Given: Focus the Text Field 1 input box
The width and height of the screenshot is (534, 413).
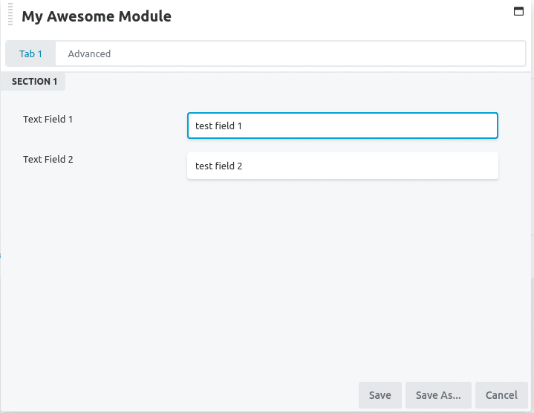Looking at the screenshot, I should (342, 126).
